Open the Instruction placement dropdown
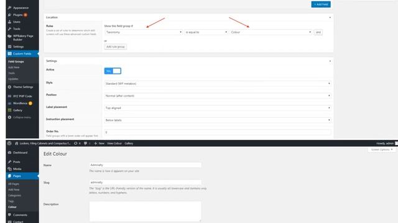Image resolution: width=398 pixels, height=223 pixels. (218, 120)
